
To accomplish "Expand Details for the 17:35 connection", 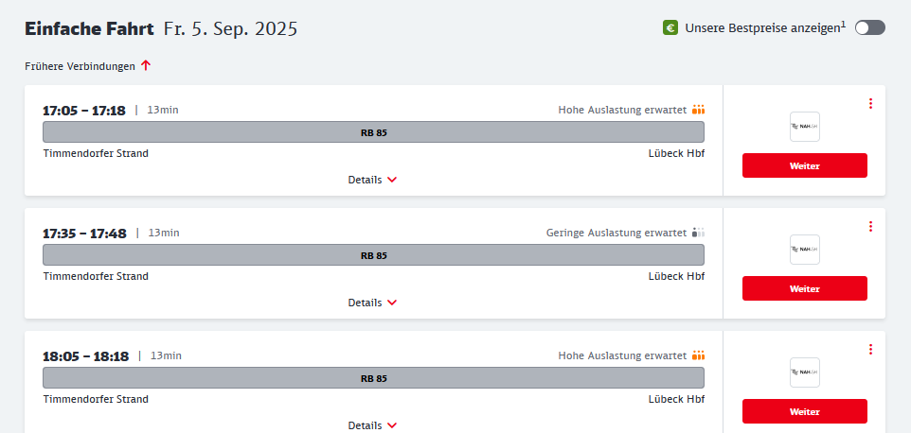I will tap(372, 303).
